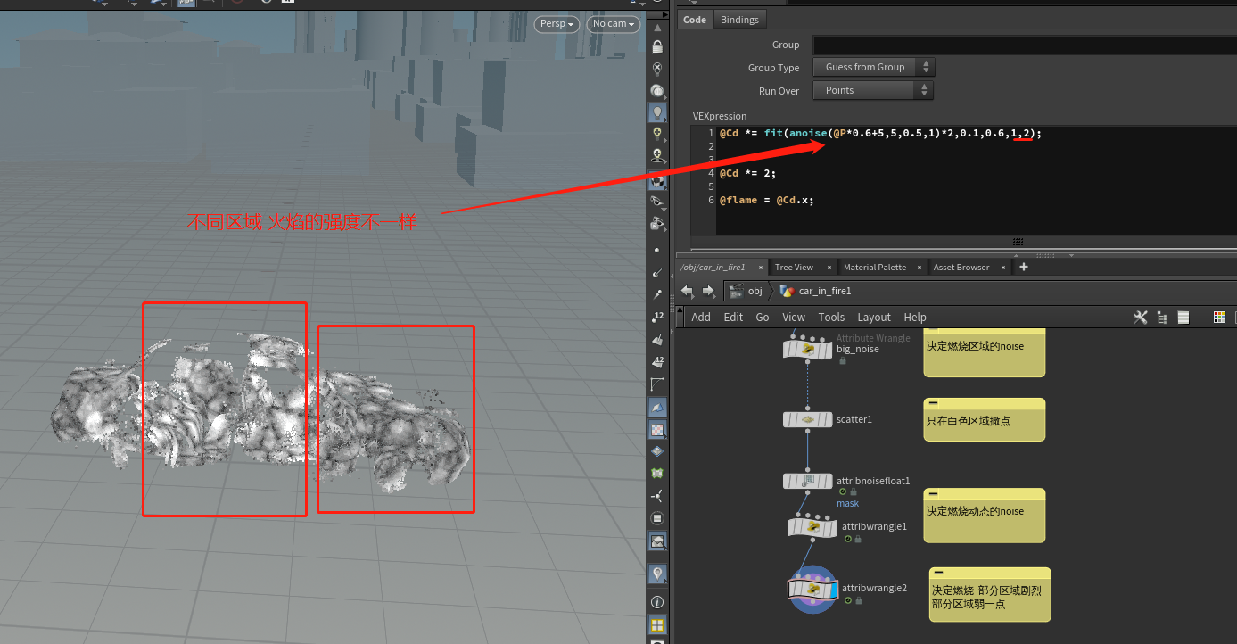Open network editor wrench tools icon

click(x=1140, y=318)
